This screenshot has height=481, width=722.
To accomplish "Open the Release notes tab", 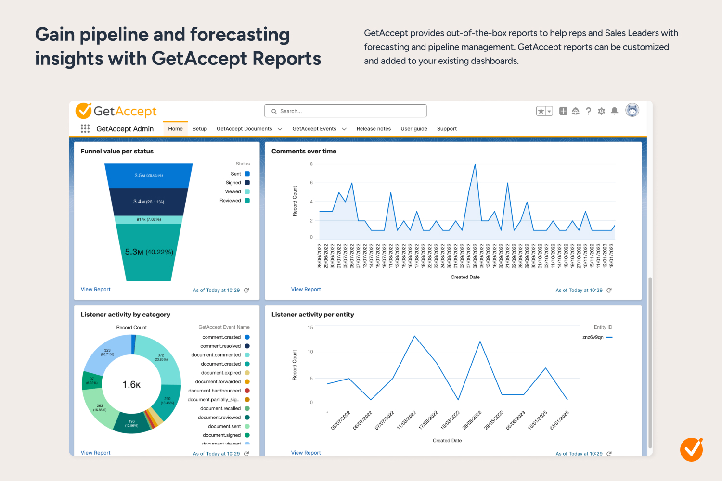I will (374, 129).
